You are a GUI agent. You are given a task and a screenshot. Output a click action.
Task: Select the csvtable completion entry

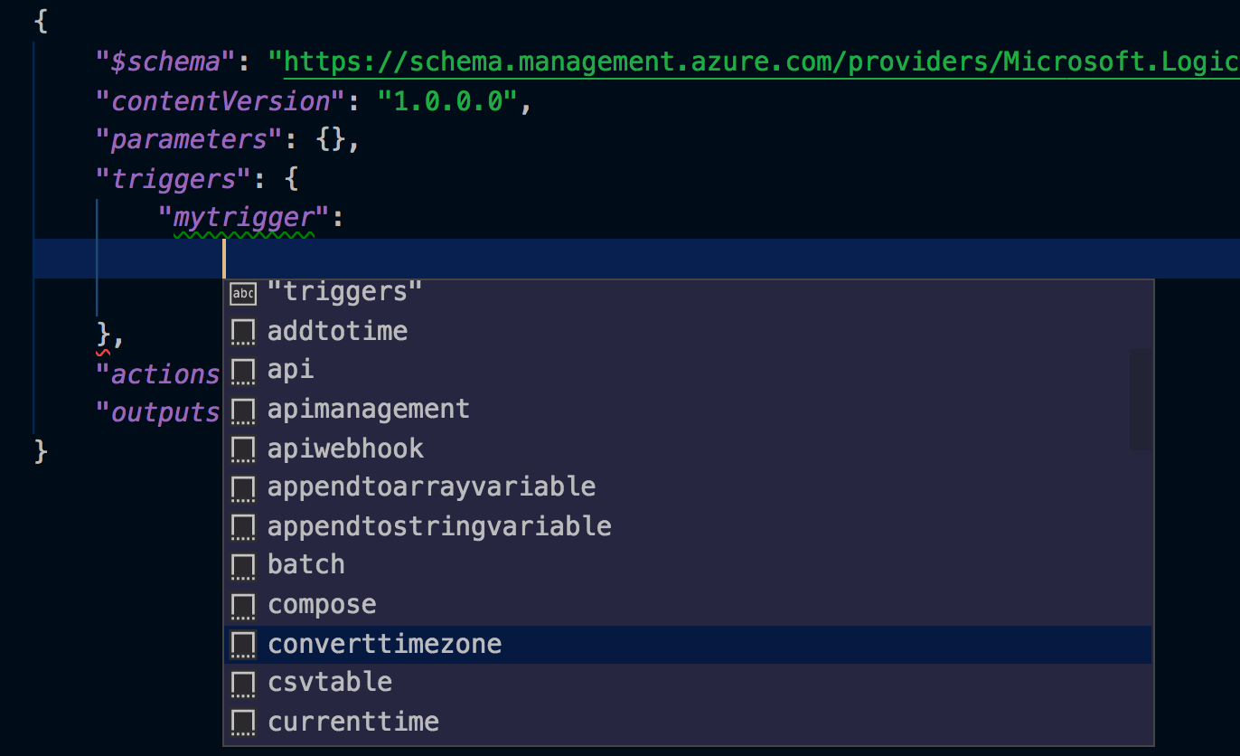[330, 682]
